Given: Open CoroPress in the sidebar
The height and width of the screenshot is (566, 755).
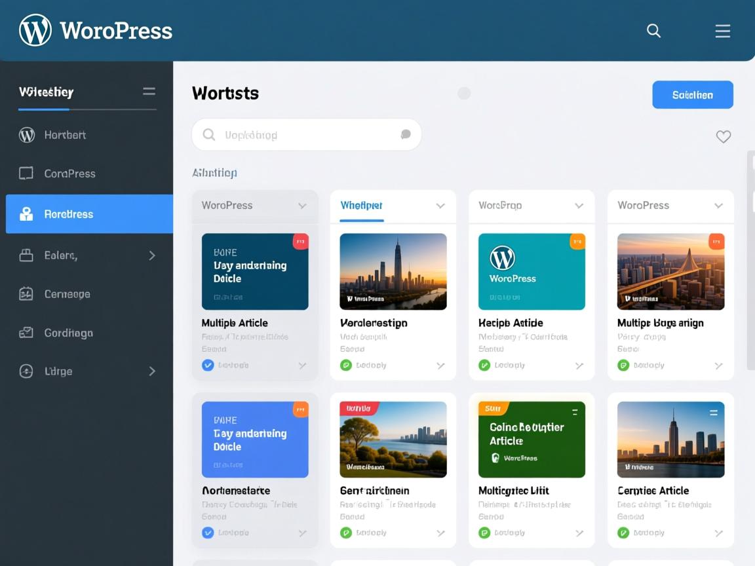Looking at the screenshot, I should tap(69, 174).
